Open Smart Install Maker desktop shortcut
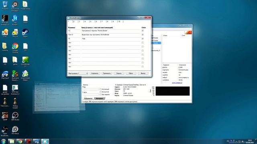 [x=25, y=76]
